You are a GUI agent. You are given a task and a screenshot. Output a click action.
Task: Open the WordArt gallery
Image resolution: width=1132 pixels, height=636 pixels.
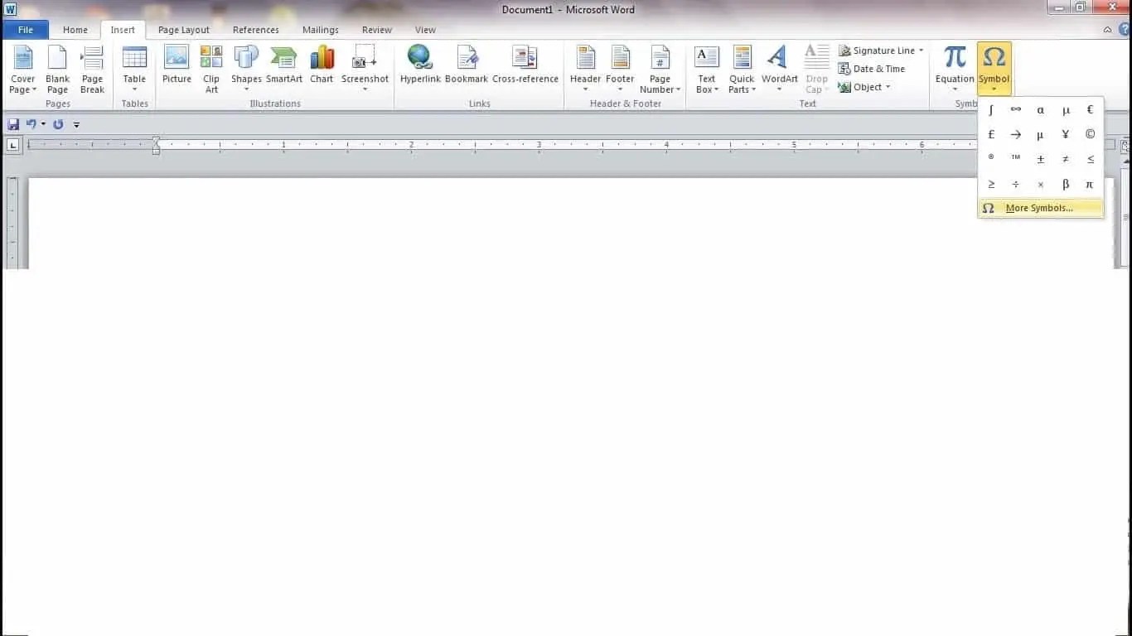tap(779, 70)
